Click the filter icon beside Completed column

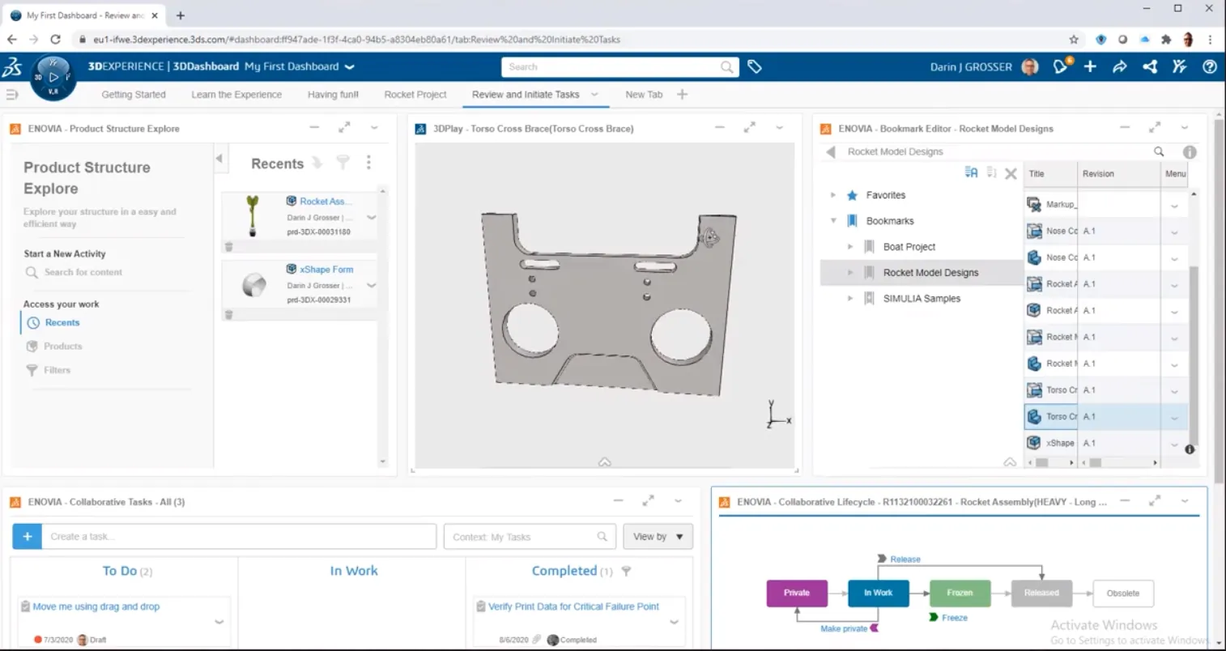(626, 571)
